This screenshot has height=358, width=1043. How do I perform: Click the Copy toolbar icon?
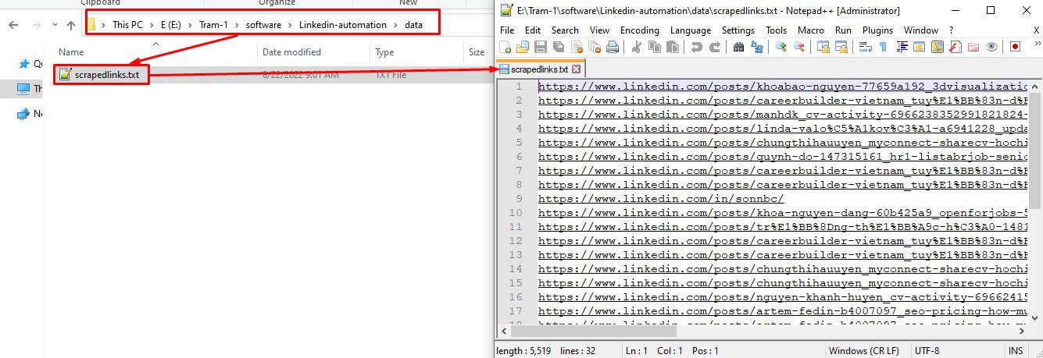655,47
